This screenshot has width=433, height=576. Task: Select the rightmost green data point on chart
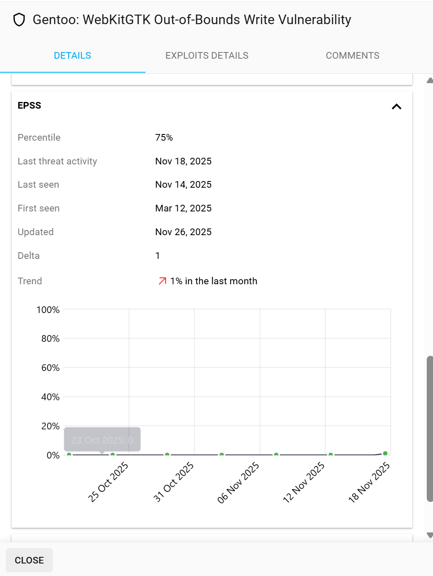point(385,453)
